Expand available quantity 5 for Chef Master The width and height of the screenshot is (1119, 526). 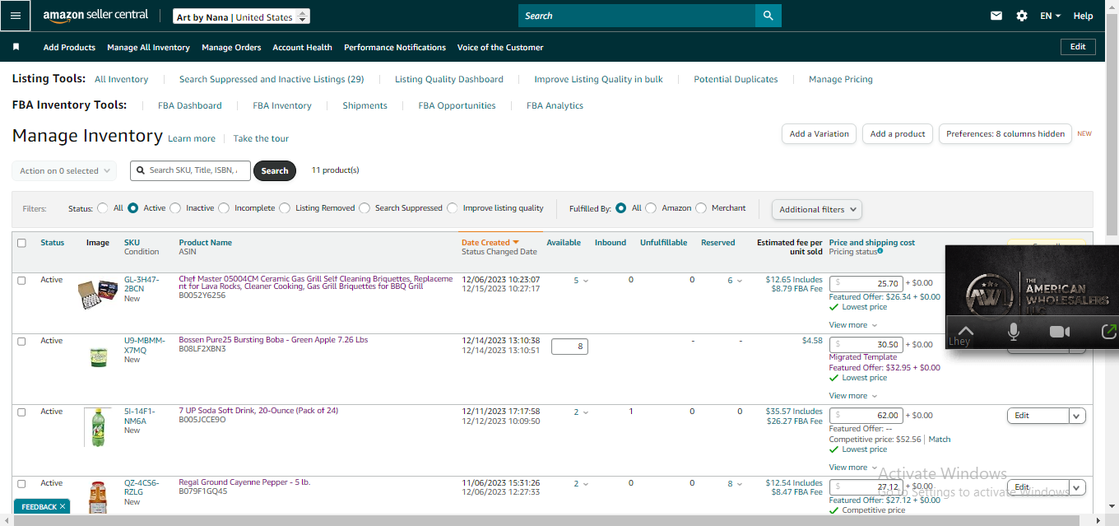click(x=581, y=281)
